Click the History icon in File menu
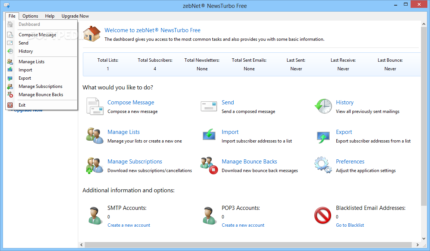The height and width of the screenshot is (251, 430). pyautogui.click(x=10, y=51)
